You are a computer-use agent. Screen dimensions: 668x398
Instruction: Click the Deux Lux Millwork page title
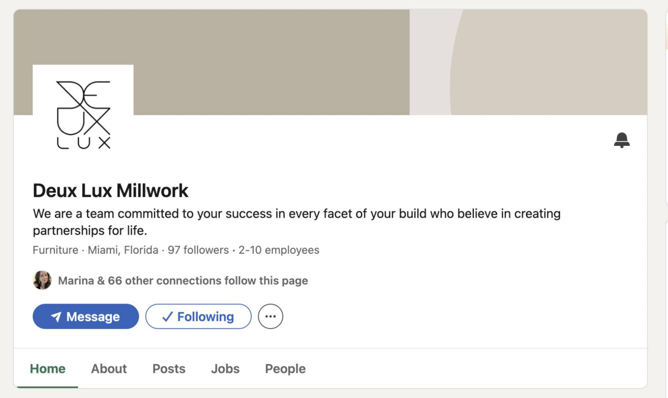click(x=110, y=191)
